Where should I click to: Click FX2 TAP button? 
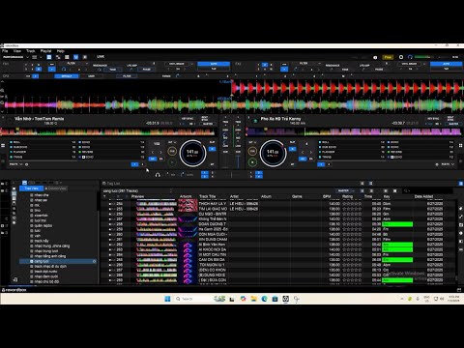pos(447,69)
